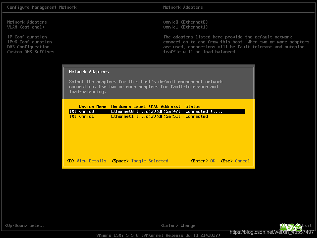
Task: Click the Device Name column header
Action: (x=93, y=107)
